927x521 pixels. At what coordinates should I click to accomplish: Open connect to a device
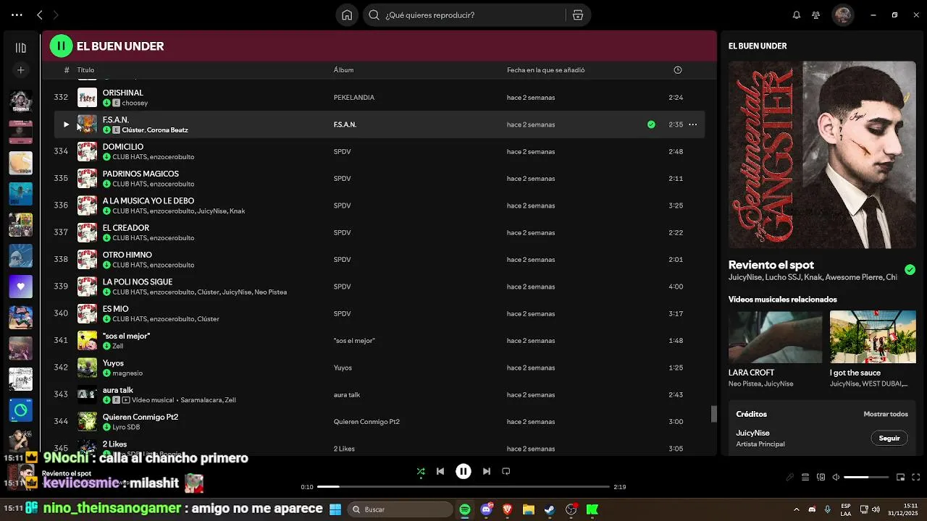pos(821,478)
